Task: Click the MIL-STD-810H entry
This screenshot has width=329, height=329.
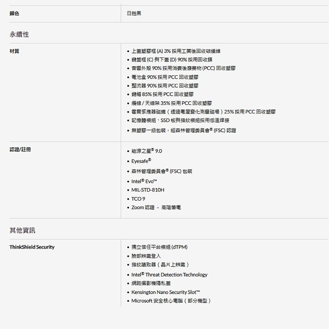Action: pos(148,190)
